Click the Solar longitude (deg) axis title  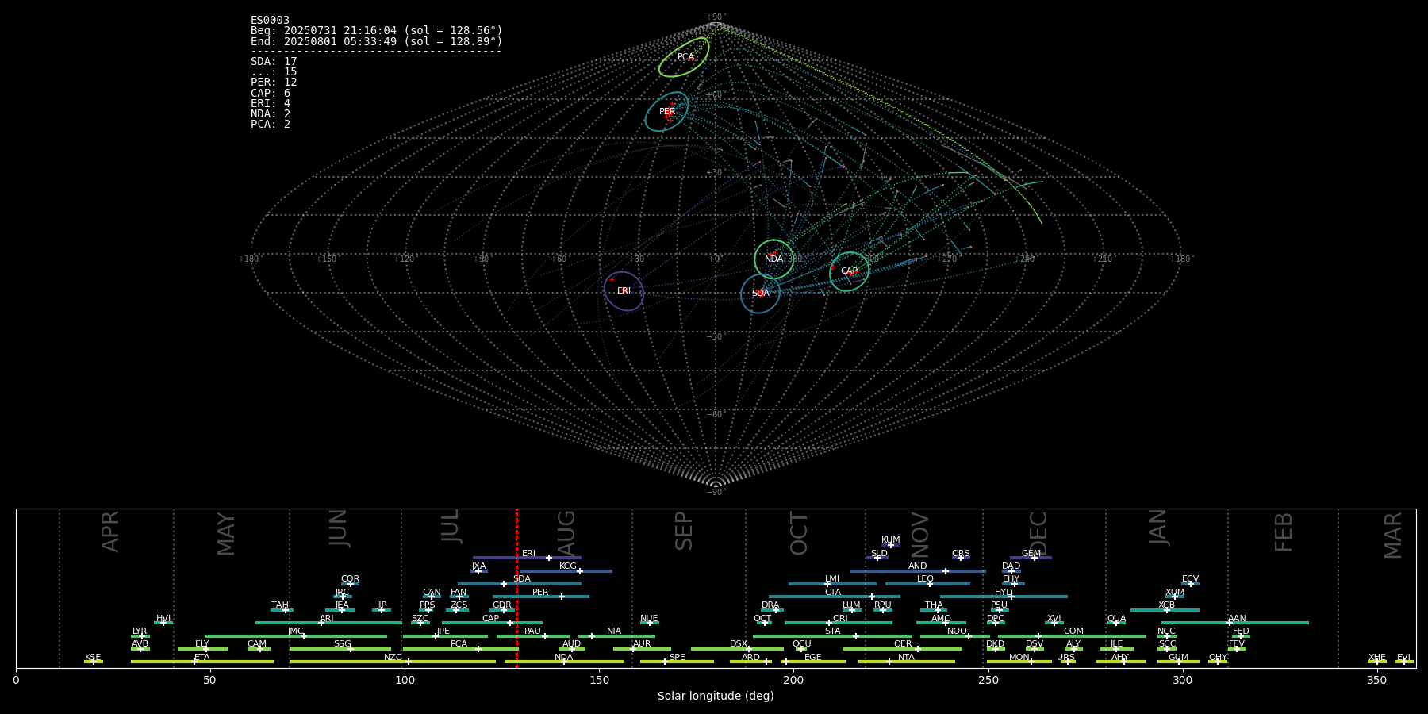coord(716,696)
